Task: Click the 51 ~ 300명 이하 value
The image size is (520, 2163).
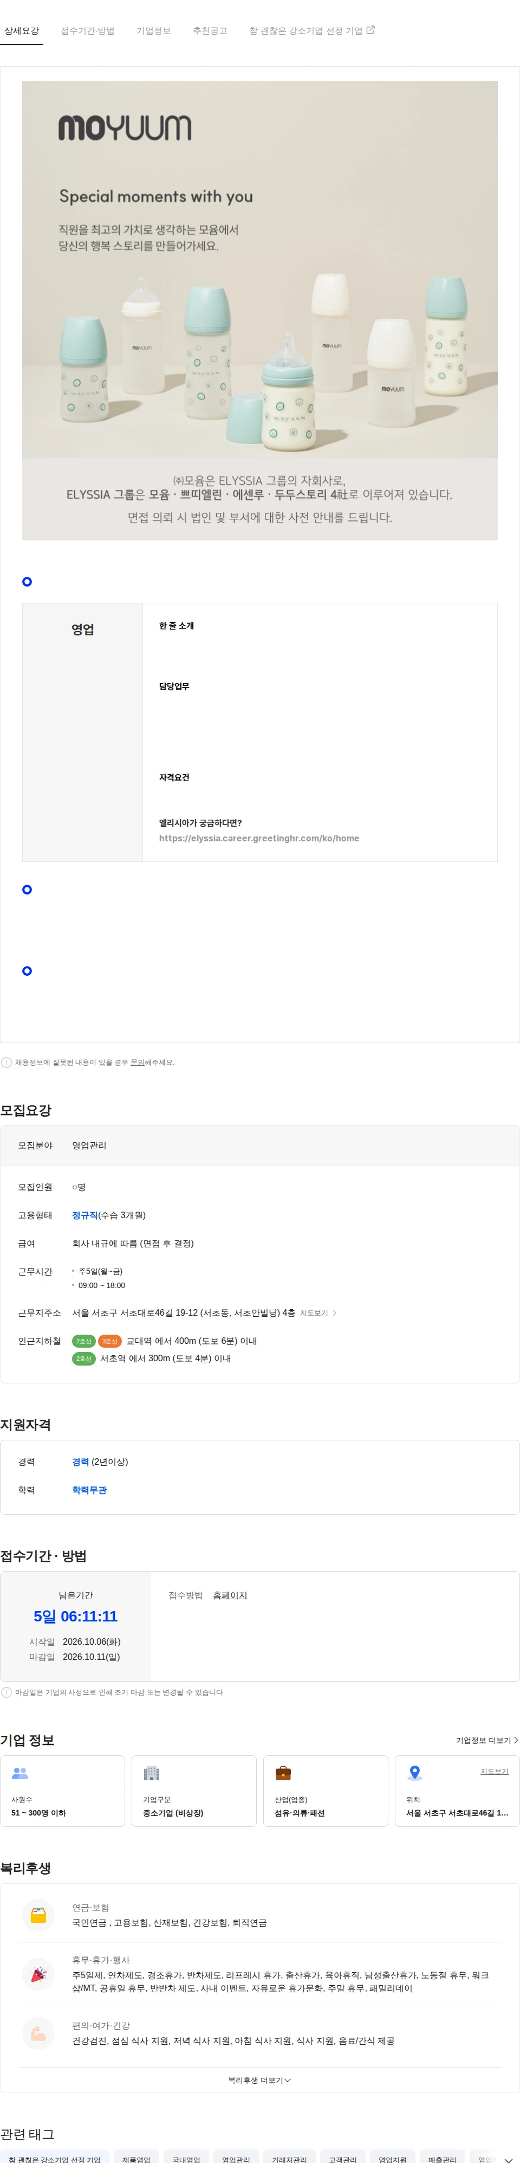Action: tap(38, 1813)
